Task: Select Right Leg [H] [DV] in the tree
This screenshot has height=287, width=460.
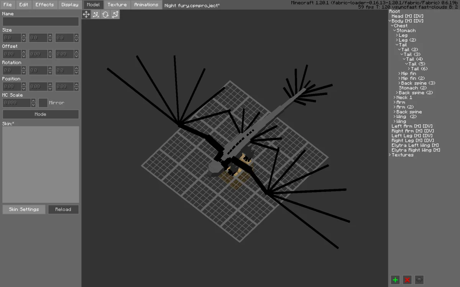Action: [x=413, y=140]
